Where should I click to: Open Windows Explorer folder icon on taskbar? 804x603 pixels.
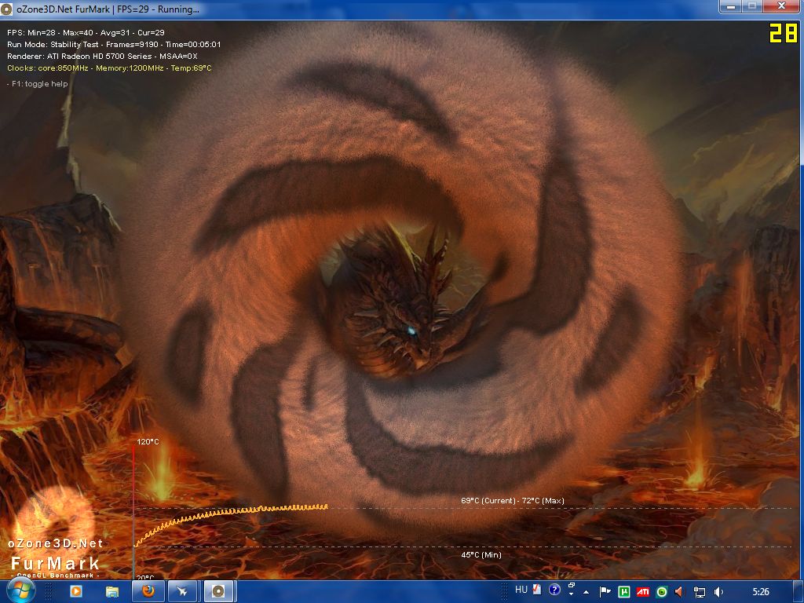[111, 592]
